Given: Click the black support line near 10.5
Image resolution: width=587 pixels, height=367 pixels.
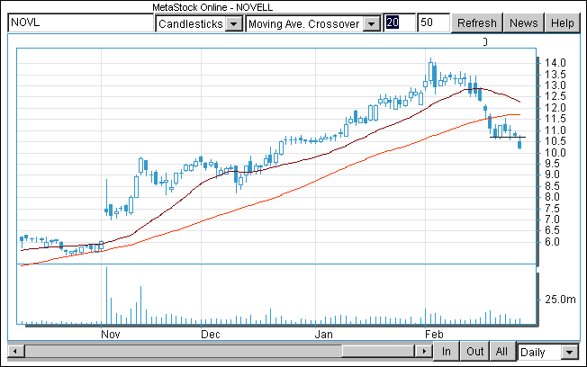Looking at the screenshot, I should [508, 138].
